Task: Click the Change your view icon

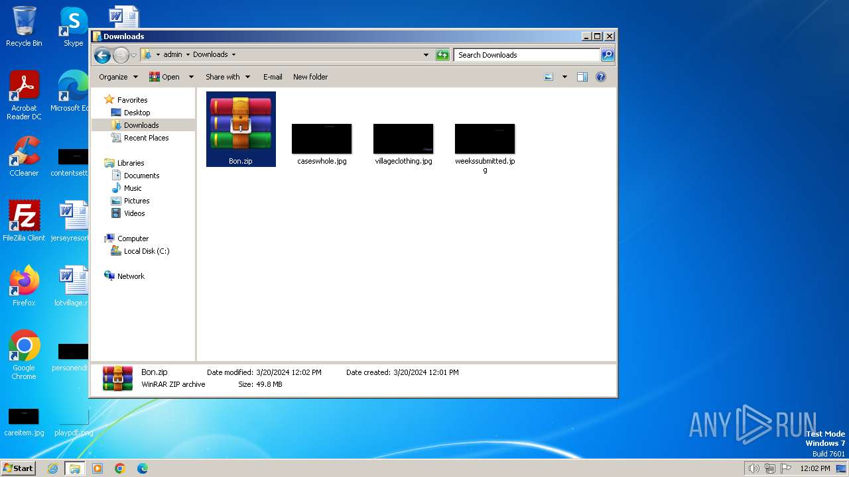Action: coord(549,77)
